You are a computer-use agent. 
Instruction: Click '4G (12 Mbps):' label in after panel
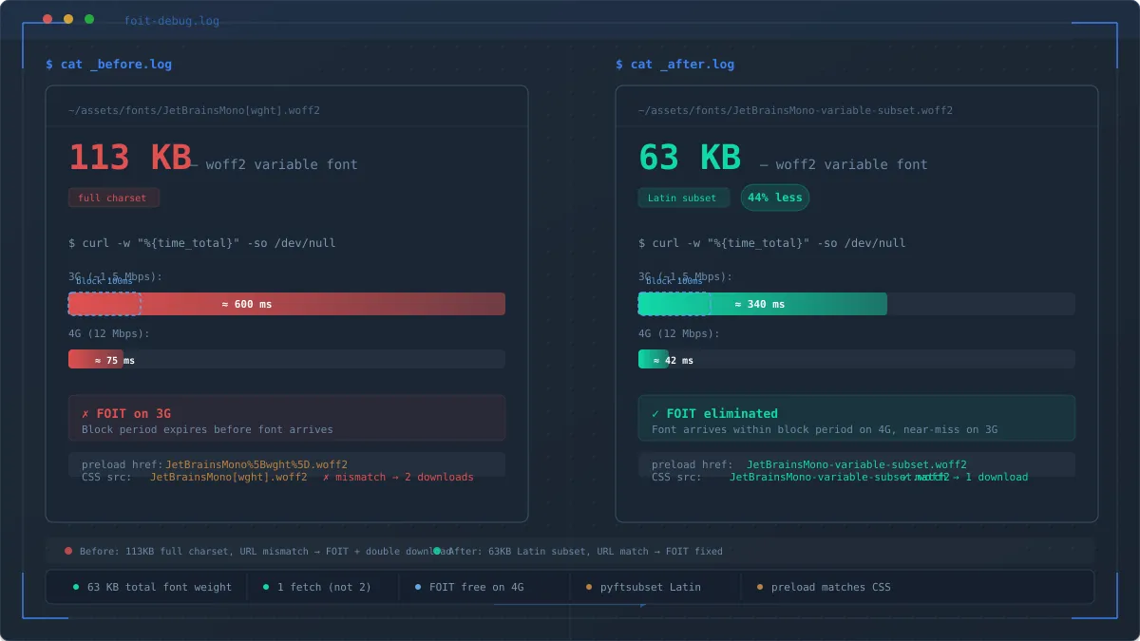[x=679, y=333]
